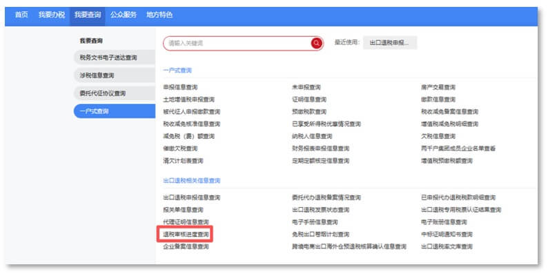
Task: Open 增值税预缴税额查询 link
Action: click(x=447, y=161)
